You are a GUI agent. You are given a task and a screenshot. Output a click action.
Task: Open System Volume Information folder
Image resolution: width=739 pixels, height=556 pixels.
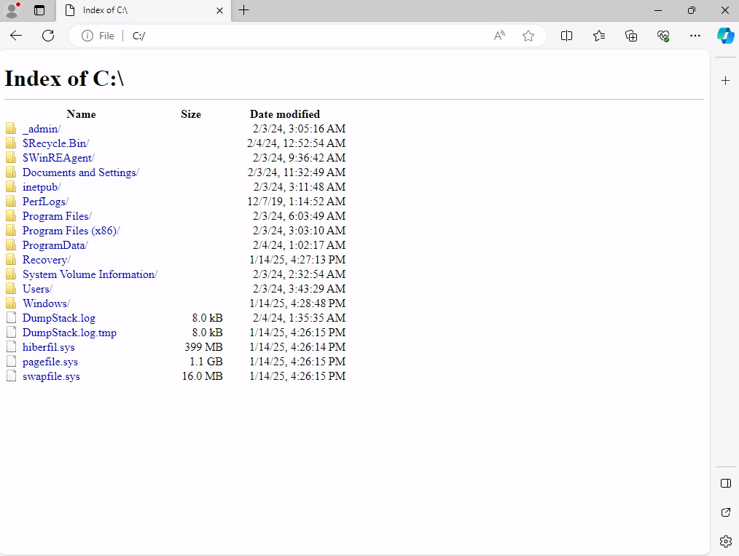pyautogui.click(x=90, y=275)
